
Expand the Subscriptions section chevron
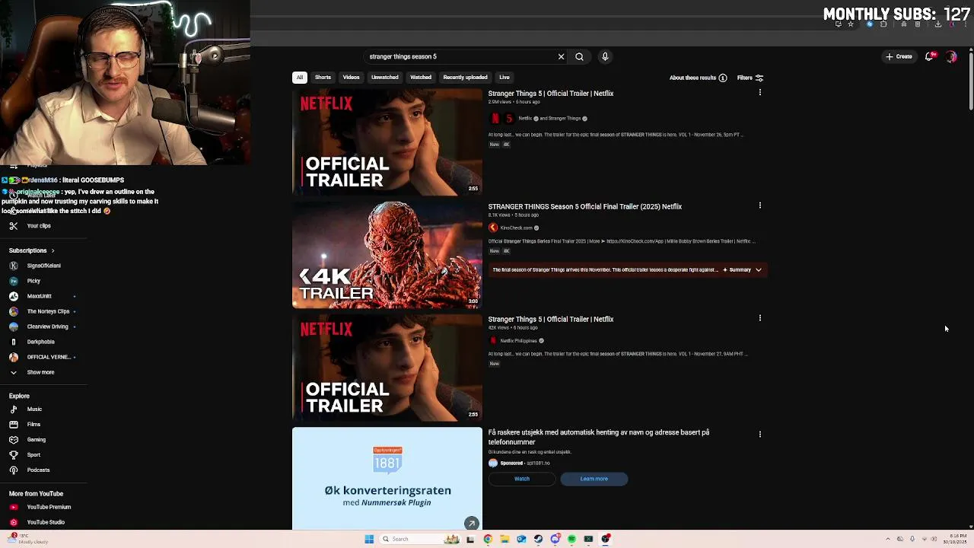click(53, 250)
